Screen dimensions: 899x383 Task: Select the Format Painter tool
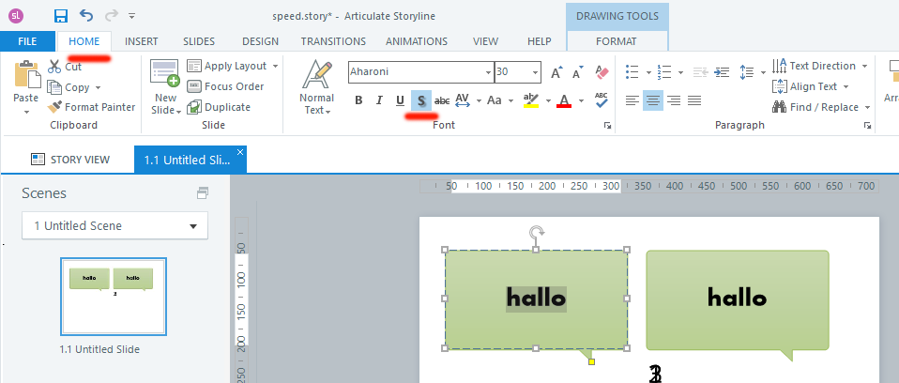[x=92, y=107]
